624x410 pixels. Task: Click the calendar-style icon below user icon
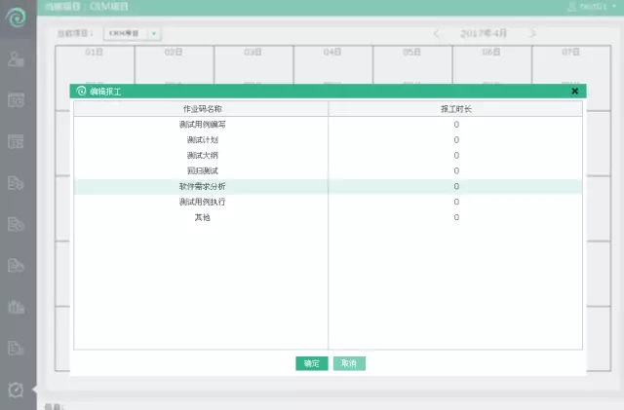16,100
